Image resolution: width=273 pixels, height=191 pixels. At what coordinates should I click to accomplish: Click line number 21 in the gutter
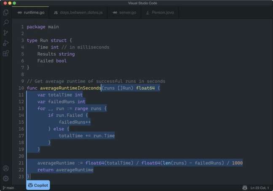[21, 163]
